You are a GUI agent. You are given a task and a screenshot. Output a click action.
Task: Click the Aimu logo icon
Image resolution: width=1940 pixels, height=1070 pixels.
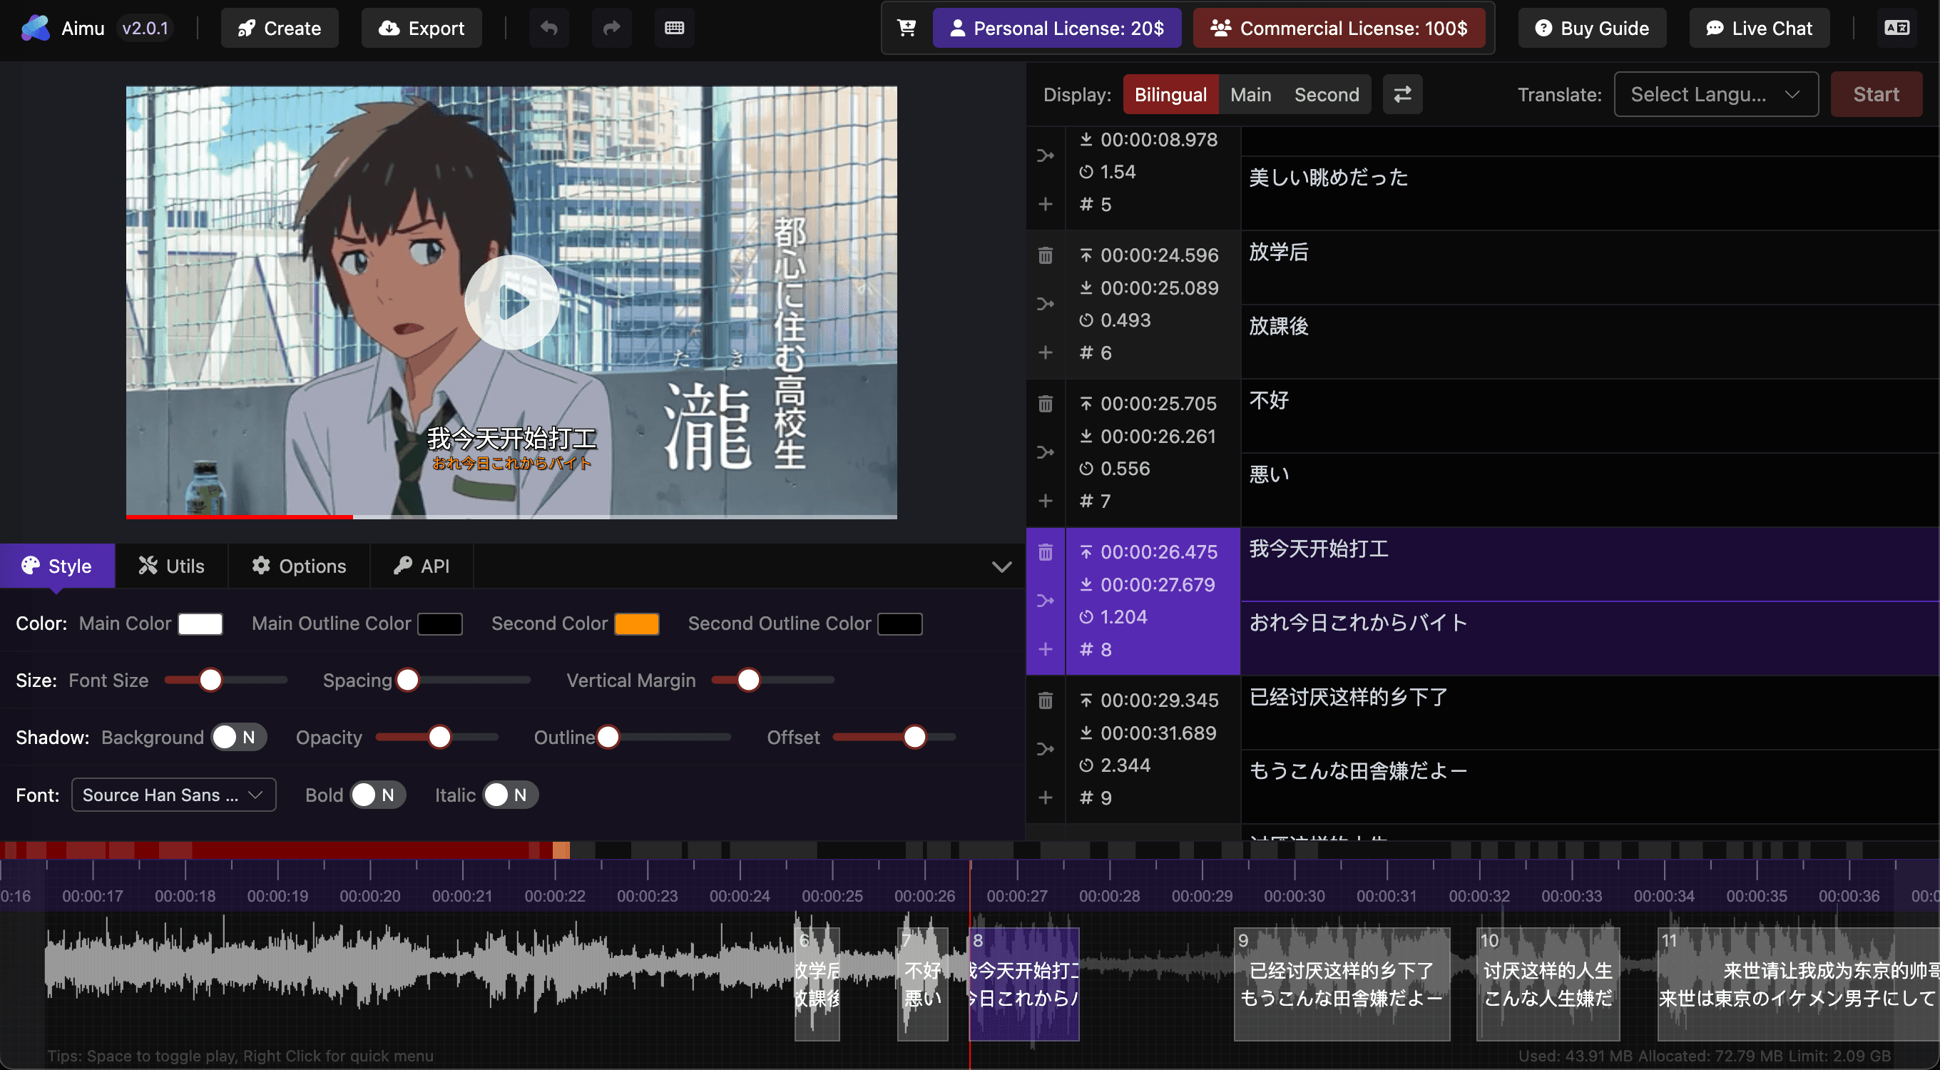(x=35, y=29)
